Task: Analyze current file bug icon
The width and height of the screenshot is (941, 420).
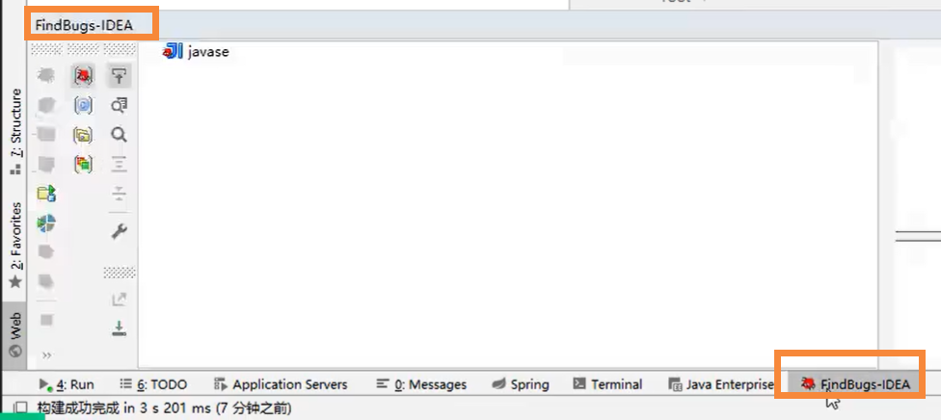Action: click(x=46, y=75)
